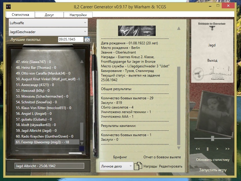Click pilot list vertical scrollbar thumb
241x181 pixels.
click(x=82, y=132)
